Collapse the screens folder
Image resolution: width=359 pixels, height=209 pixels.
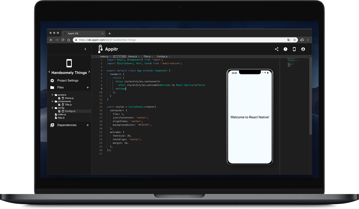pyautogui.click(x=52, y=95)
